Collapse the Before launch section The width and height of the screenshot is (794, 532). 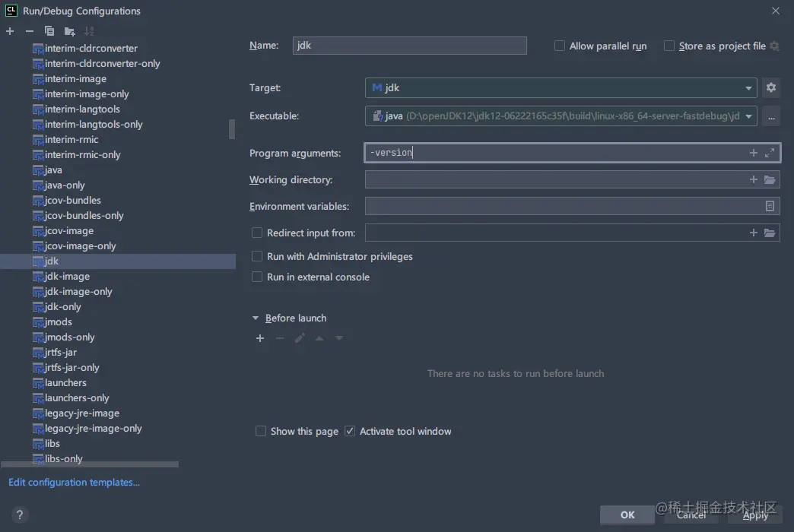click(x=256, y=318)
